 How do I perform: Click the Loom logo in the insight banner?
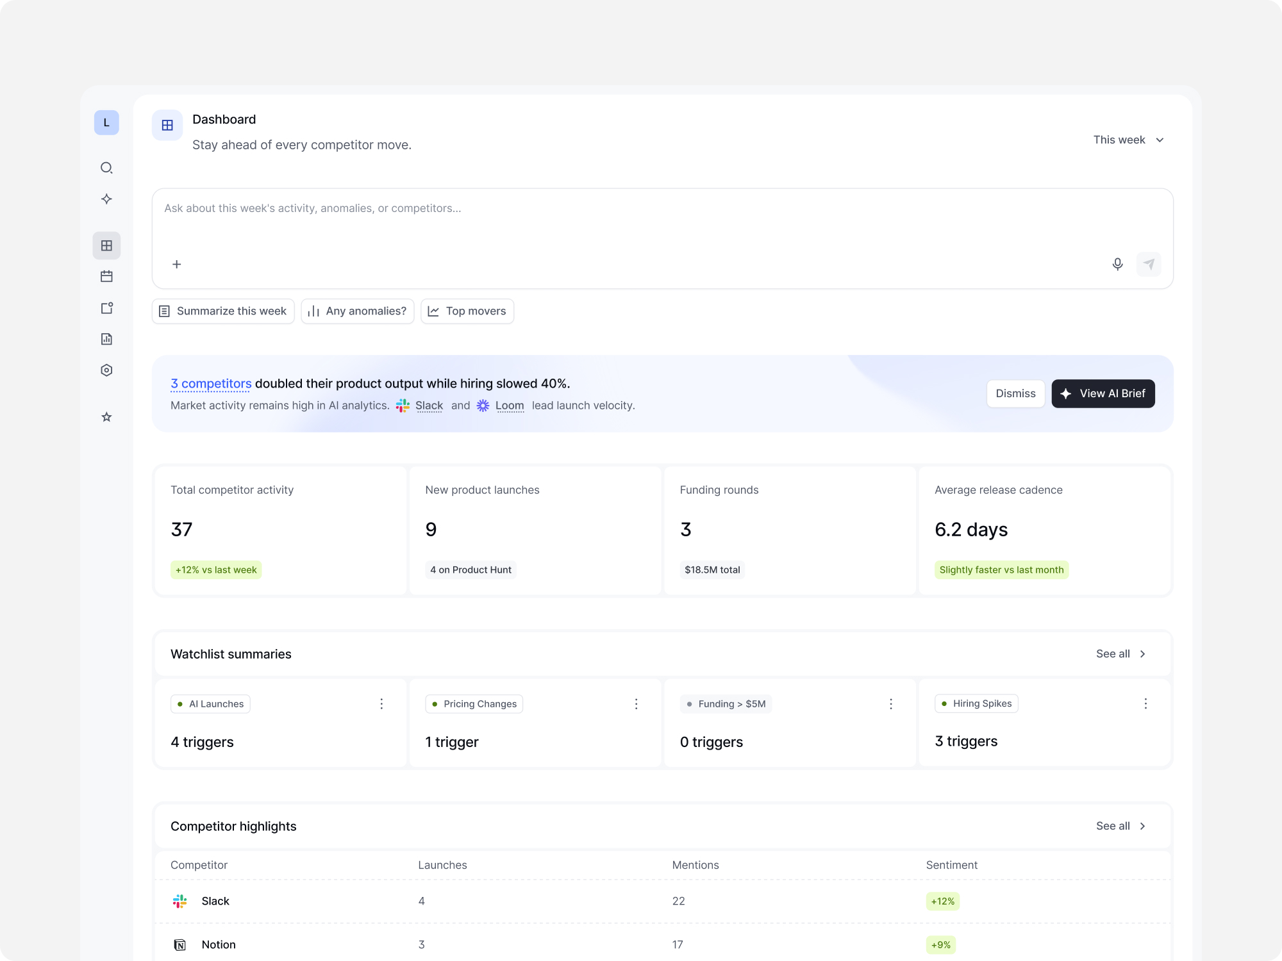click(483, 406)
